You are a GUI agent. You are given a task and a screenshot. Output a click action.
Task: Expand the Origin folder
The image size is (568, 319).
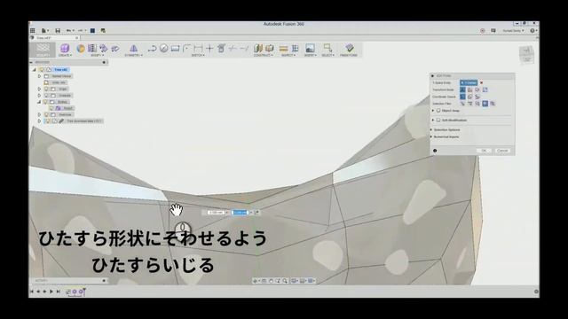tap(39, 89)
